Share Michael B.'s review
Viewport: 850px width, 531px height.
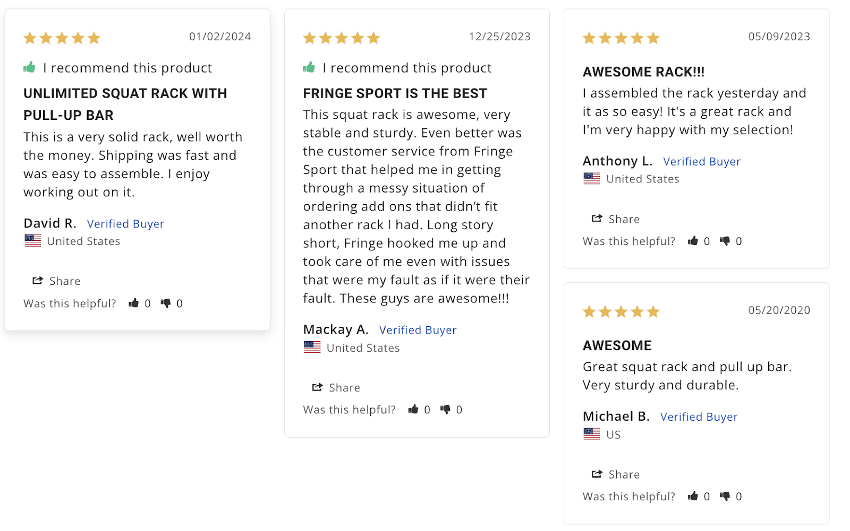click(x=615, y=474)
